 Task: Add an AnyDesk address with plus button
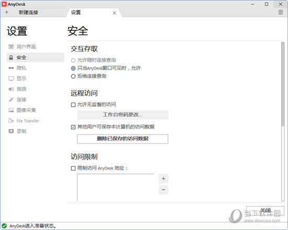[163, 178]
